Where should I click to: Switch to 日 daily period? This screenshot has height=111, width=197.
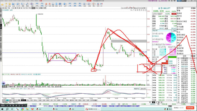[13, 8]
